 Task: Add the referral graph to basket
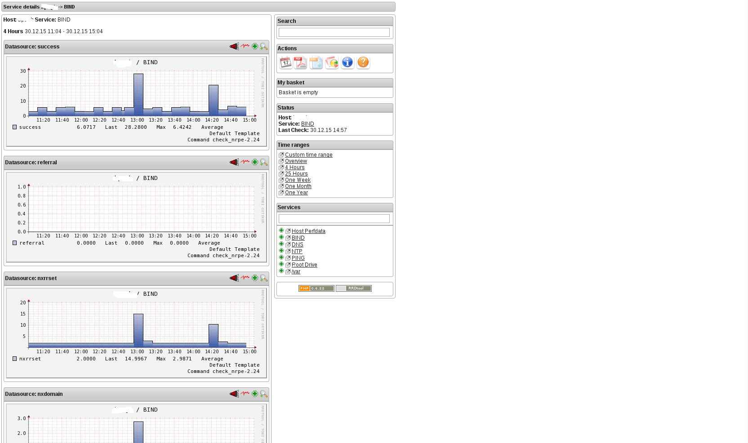pos(255,162)
